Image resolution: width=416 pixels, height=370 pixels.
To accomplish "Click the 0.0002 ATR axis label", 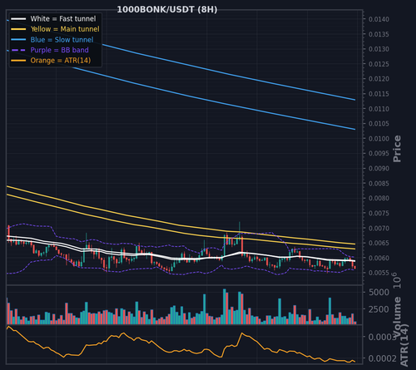I will click(x=382, y=358).
